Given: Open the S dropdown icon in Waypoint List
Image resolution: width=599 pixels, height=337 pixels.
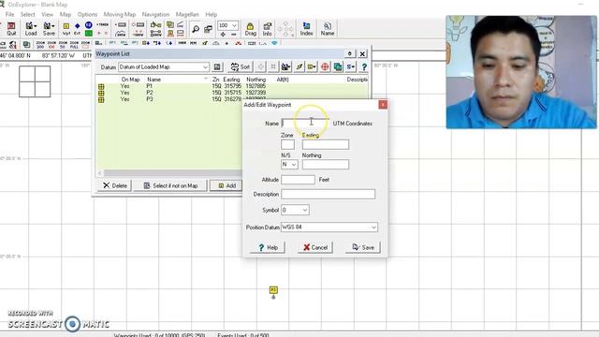Looking at the screenshot, I should tap(350, 66).
